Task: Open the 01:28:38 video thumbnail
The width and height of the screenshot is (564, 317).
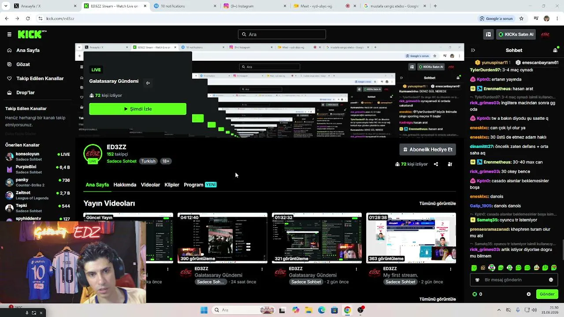Action: click(411, 238)
